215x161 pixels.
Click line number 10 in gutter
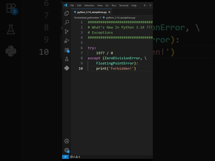(81, 68)
